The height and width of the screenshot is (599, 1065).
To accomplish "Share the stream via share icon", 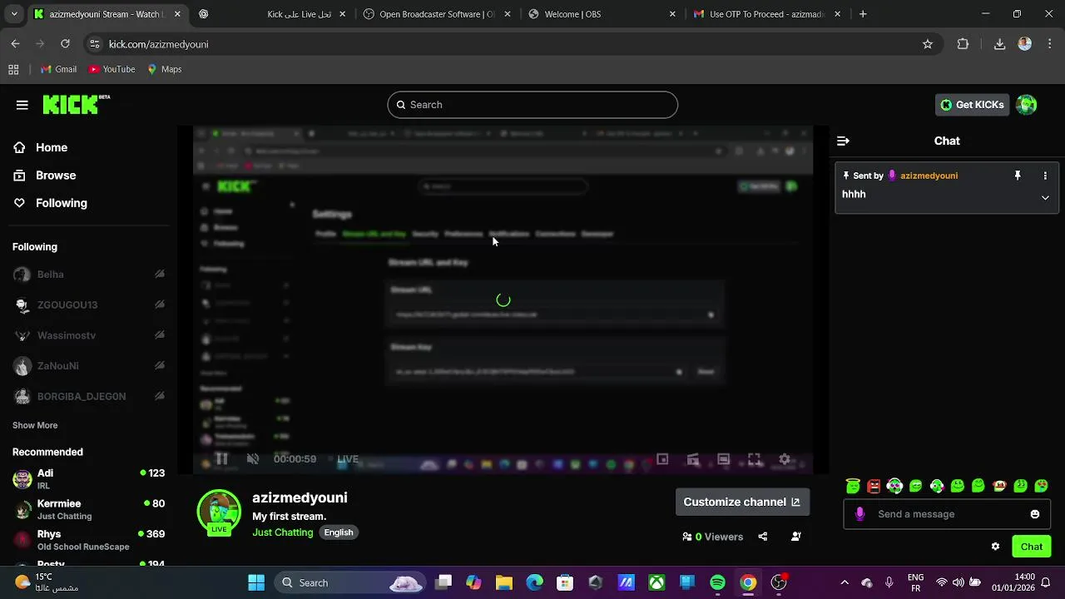I will pyautogui.click(x=762, y=537).
